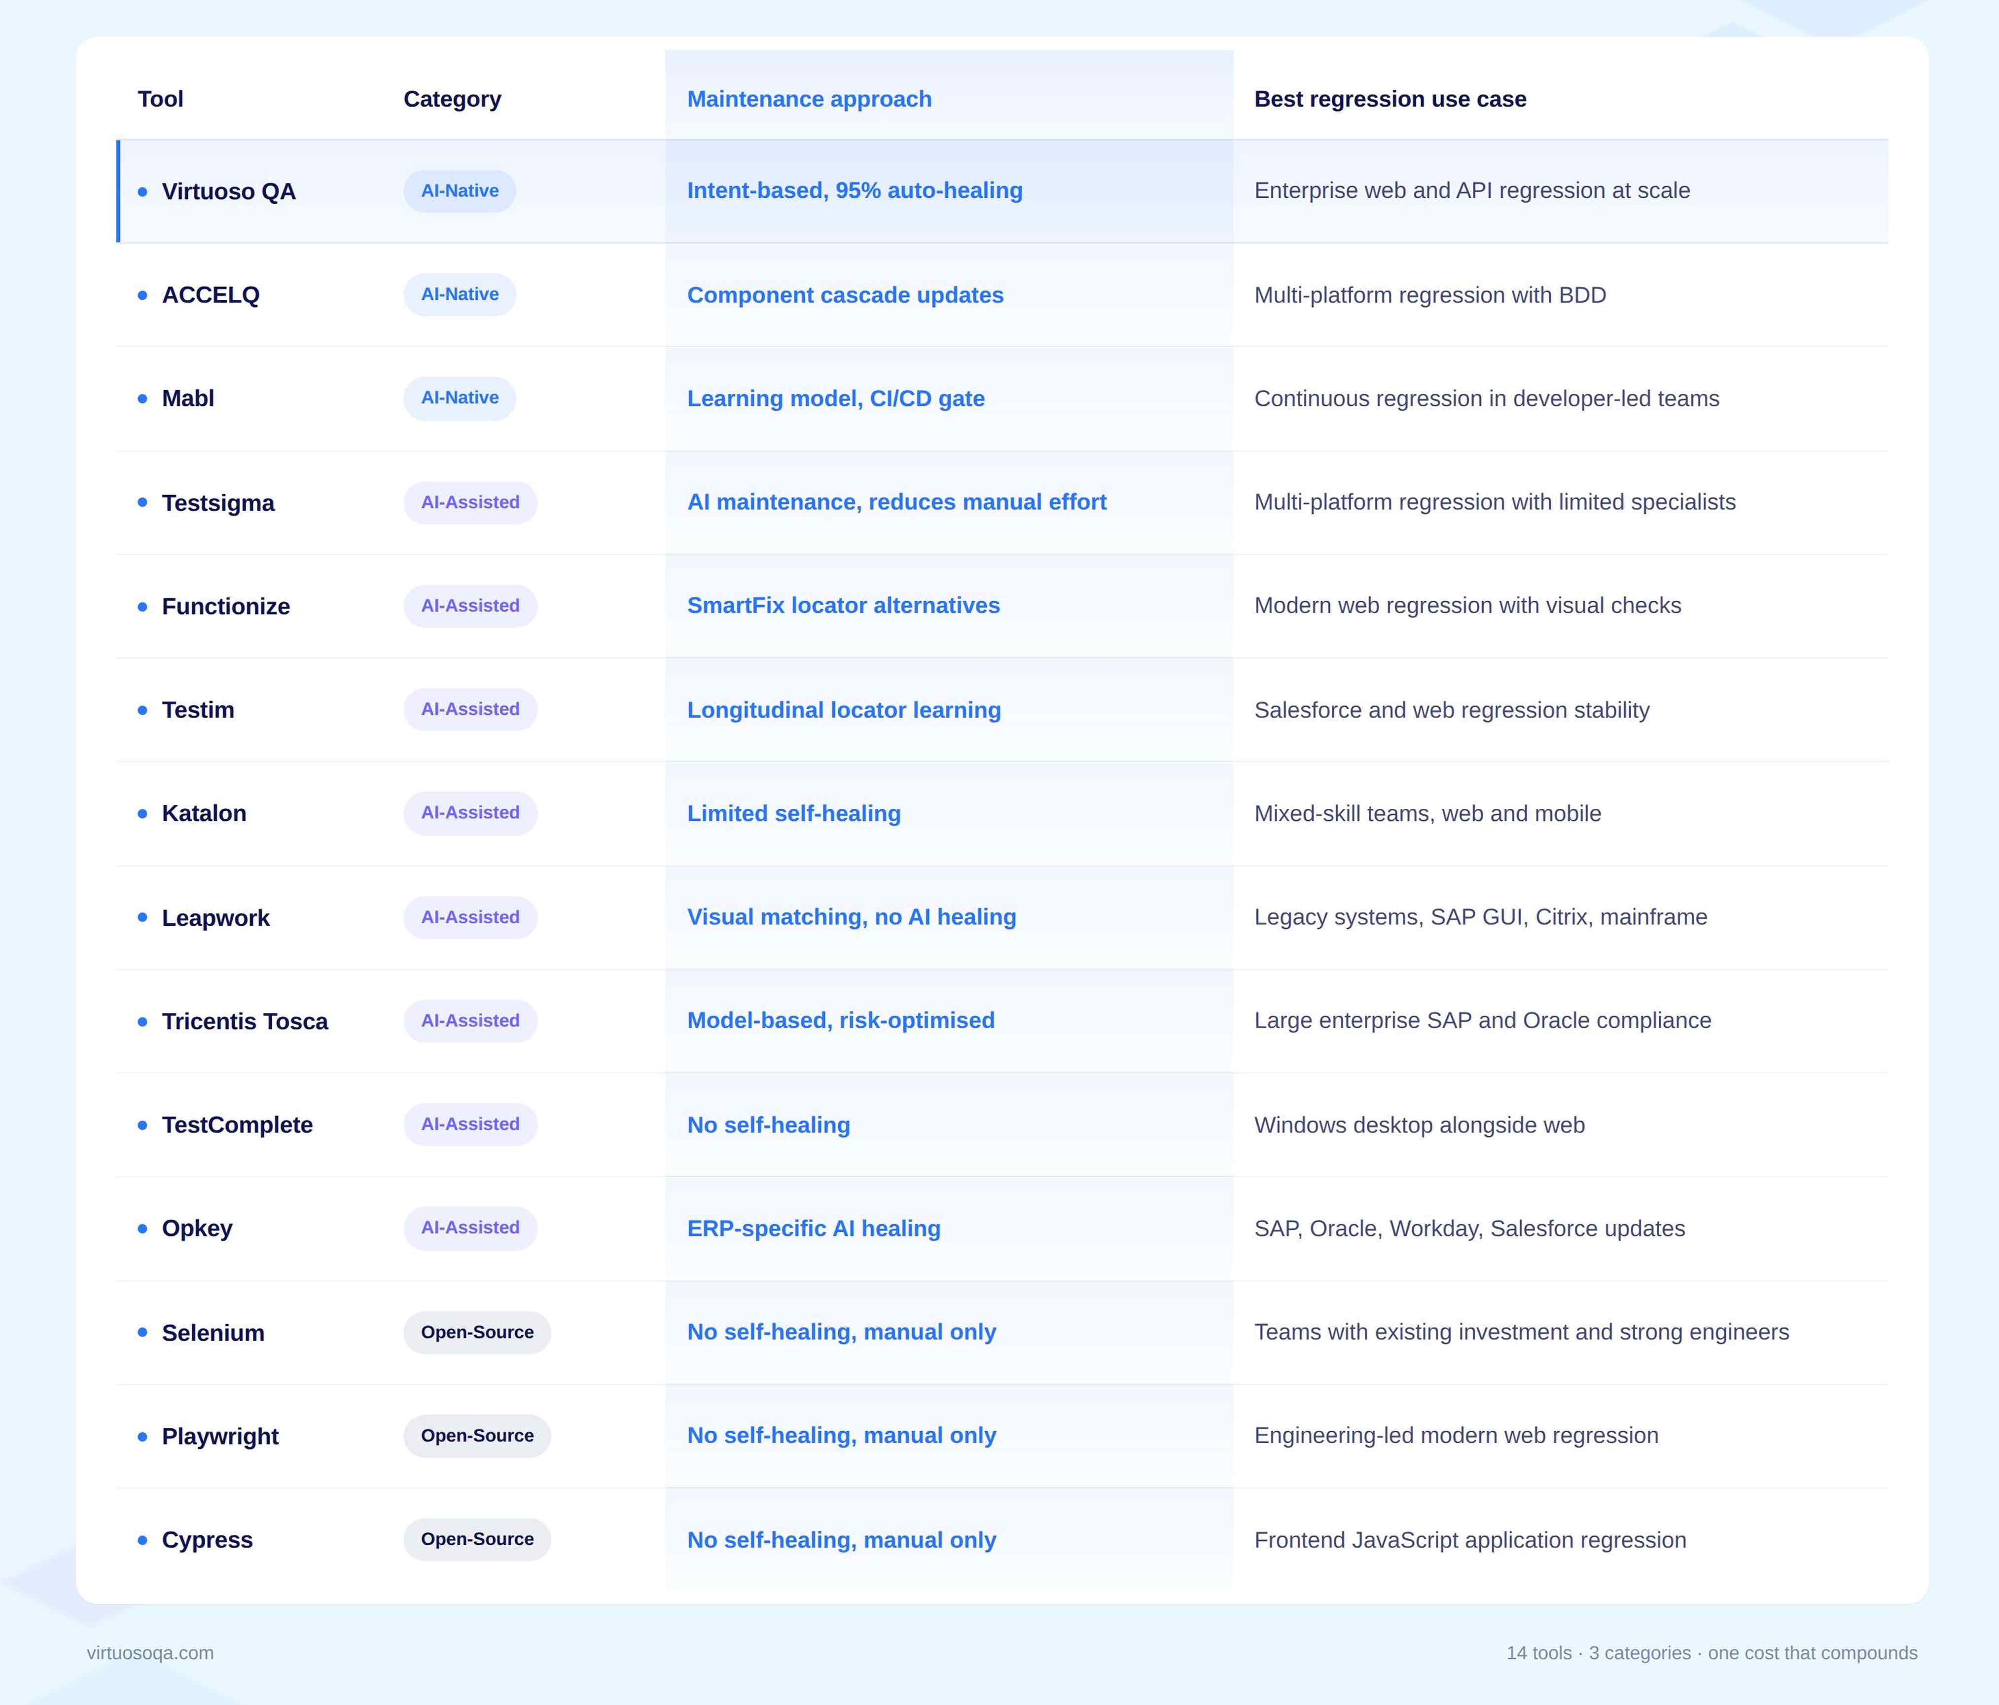Image resolution: width=1999 pixels, height=1705 pixels.
Task: Select 'ERP-specific AI healing' text
Action: pos(813,1229)
